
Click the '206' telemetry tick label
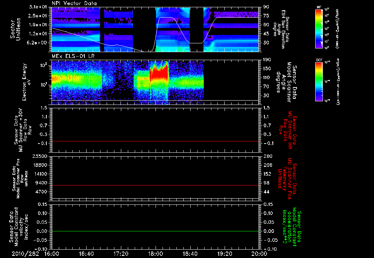tap(267, 165)
